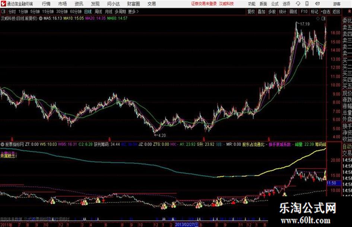The image size is (352, 227).
Task: Click the 通达信 red logo icon
Action: click(3, 4)
